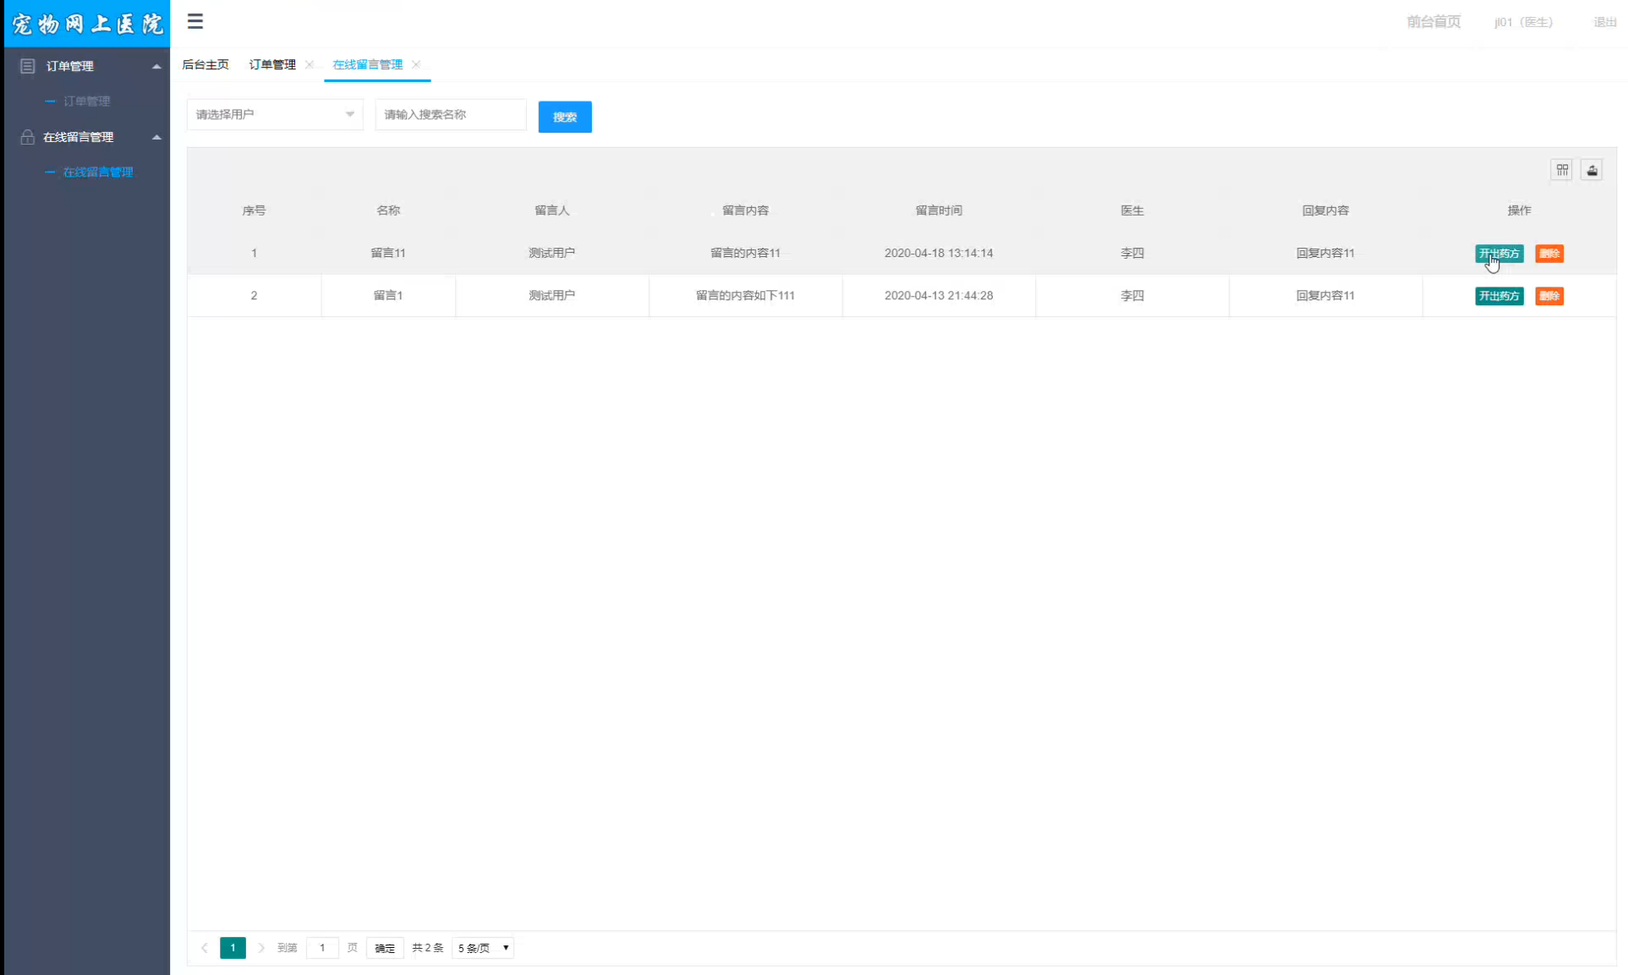This screenshot has height=975, width=1628.
Task: Click the 2020-04-13 21:44:28 time cell
Action: pos(939,295)
